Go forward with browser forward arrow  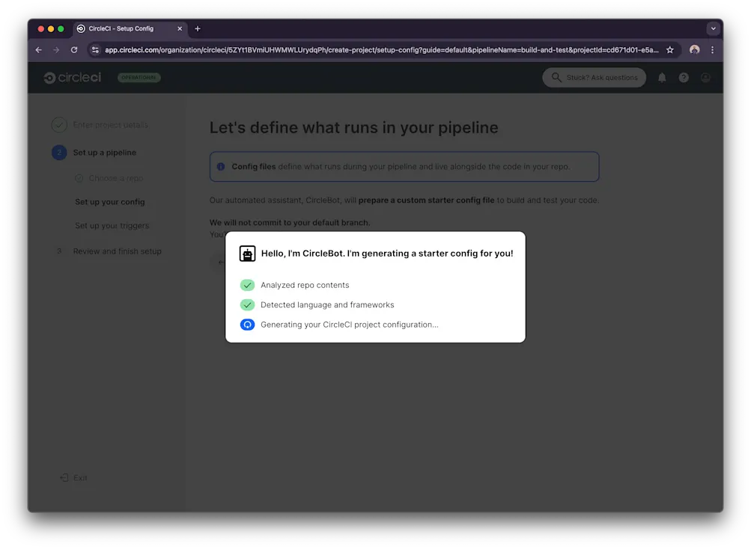click(x=56, y=50)
